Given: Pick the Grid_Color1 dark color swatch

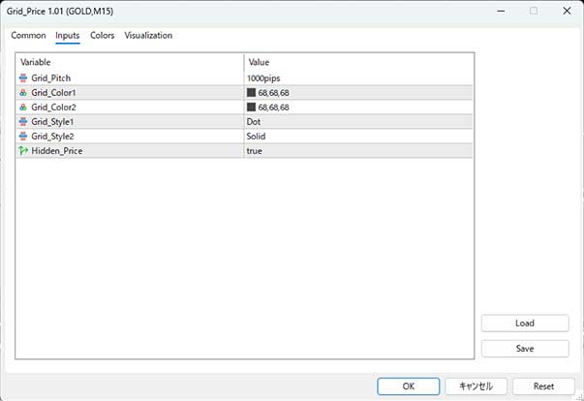Looking at the screenshot, I should point(252,93).
